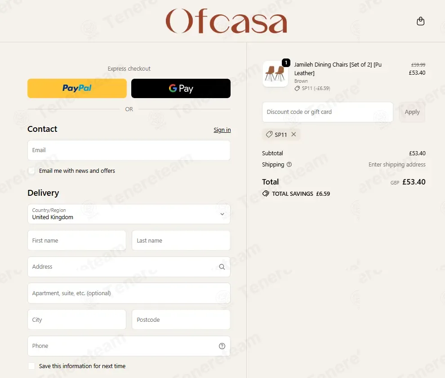Screen dimensions: 445x378
Task: Remove the SP11 discount code
Action: point(294,134)
